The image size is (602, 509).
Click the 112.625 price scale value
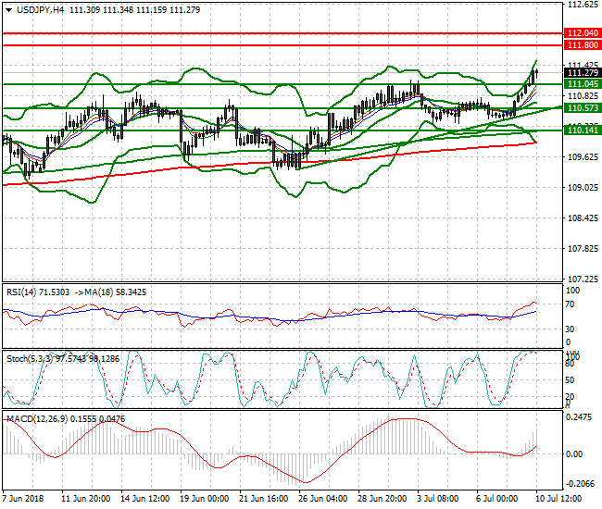(583, 5)
